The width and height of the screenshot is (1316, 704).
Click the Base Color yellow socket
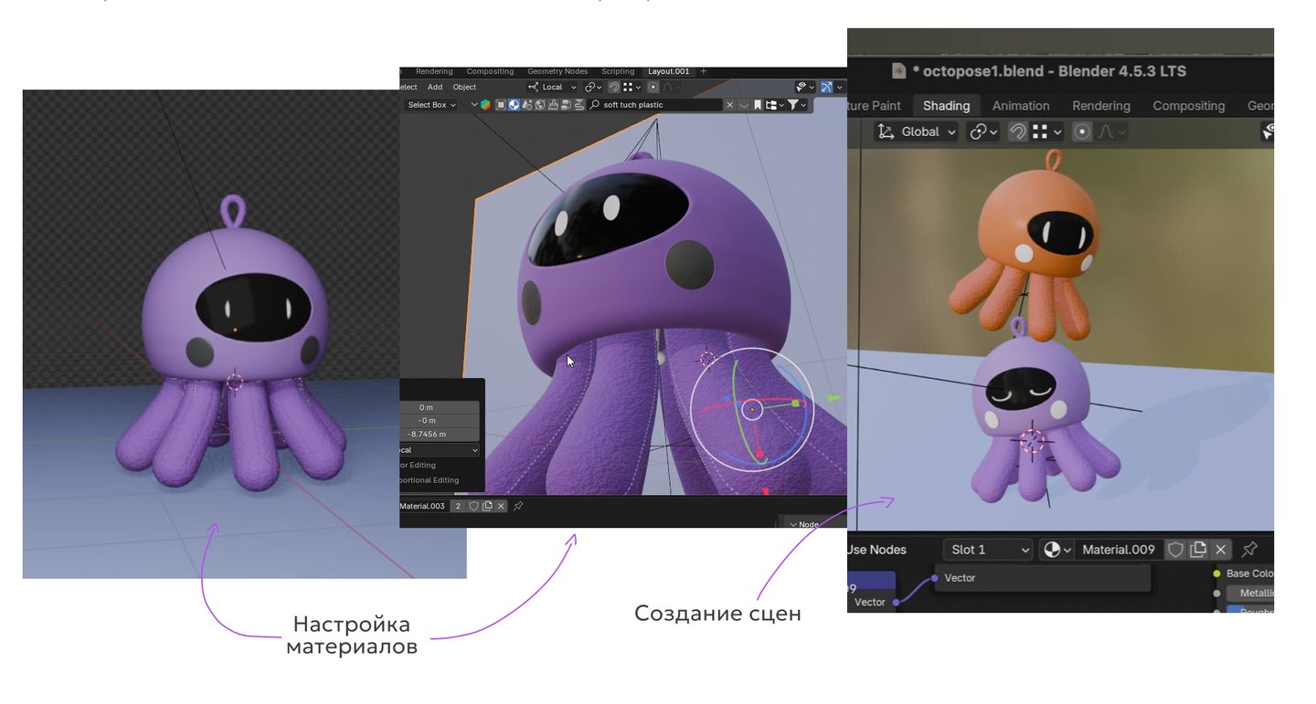[x=1216, y=573]
